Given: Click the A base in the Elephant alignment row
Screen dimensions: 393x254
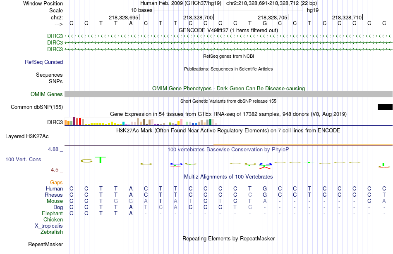Looking at the screenshot, I should click(x=131, y=213).
